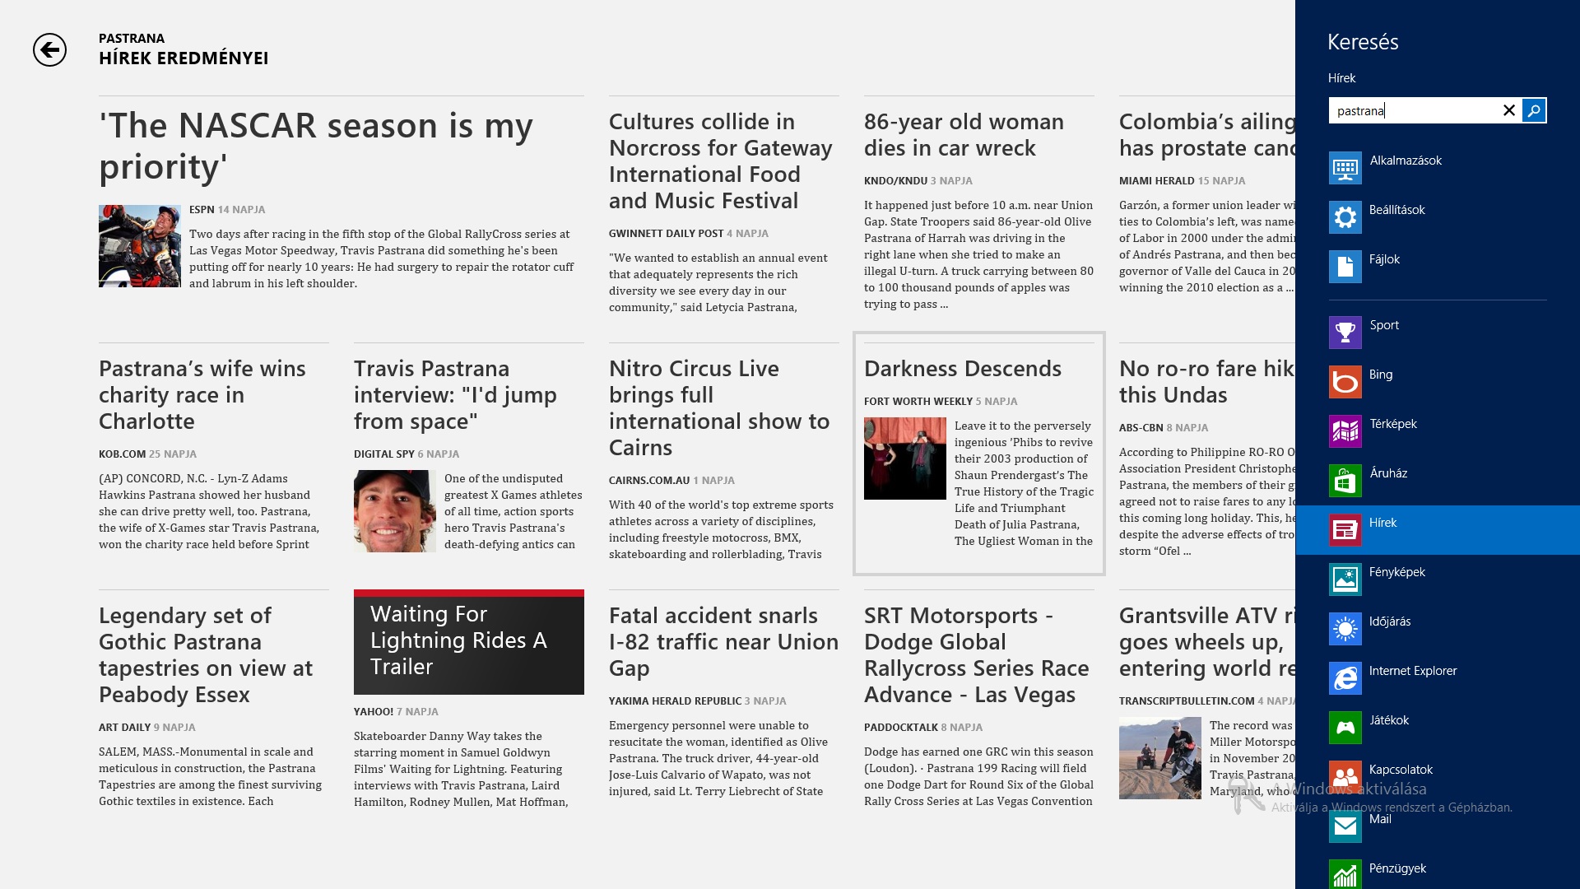This screenshot has width=1580, height=889.
Task: Click the FORT WORTH WEEKLY source label
Action: click(918, 402)
